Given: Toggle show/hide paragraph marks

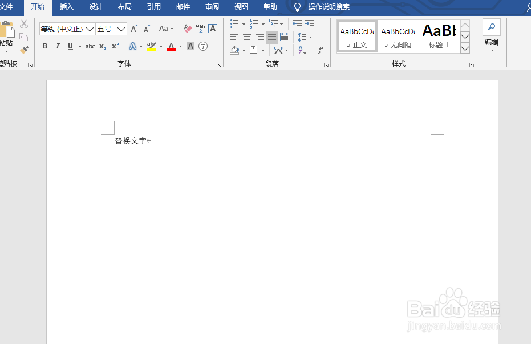Looking at the screenshot, I should pyautogui.click(x=319, y=50).
